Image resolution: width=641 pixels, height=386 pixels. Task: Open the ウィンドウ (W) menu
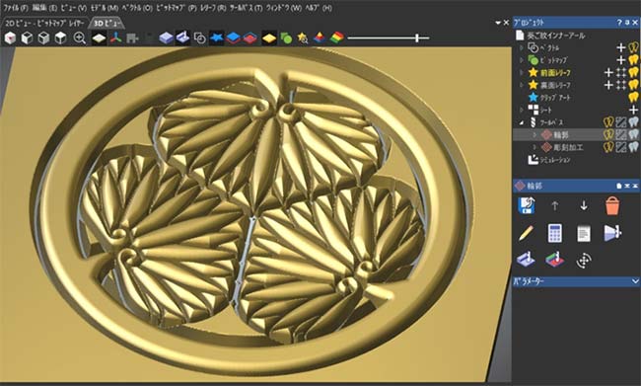point(284,8)
